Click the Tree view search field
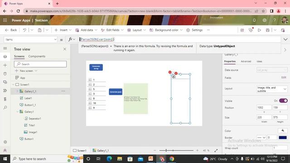 coord(40,64)
